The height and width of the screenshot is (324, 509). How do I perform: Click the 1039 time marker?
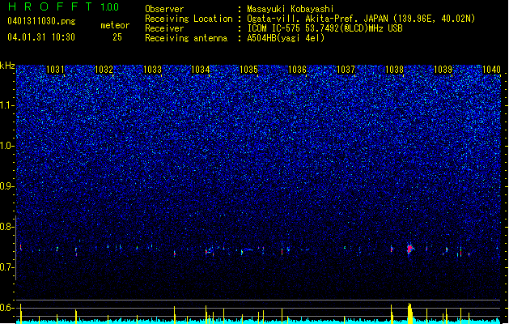443,70
